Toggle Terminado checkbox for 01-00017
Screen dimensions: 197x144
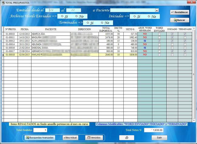[185, 51]
